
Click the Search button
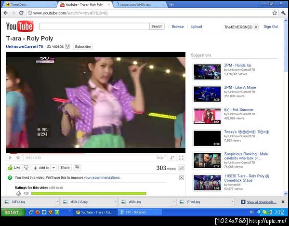(157, 27)
